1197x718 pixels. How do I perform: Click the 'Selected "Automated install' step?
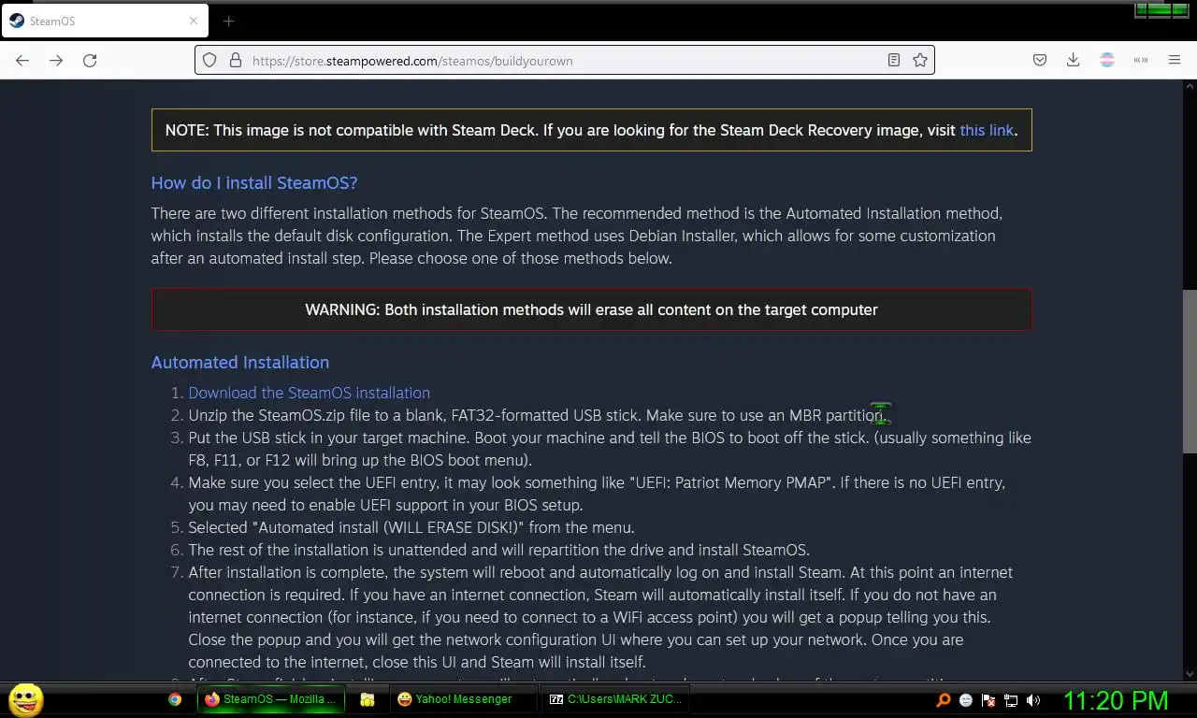pyautogui.click(x=411, y=527)
